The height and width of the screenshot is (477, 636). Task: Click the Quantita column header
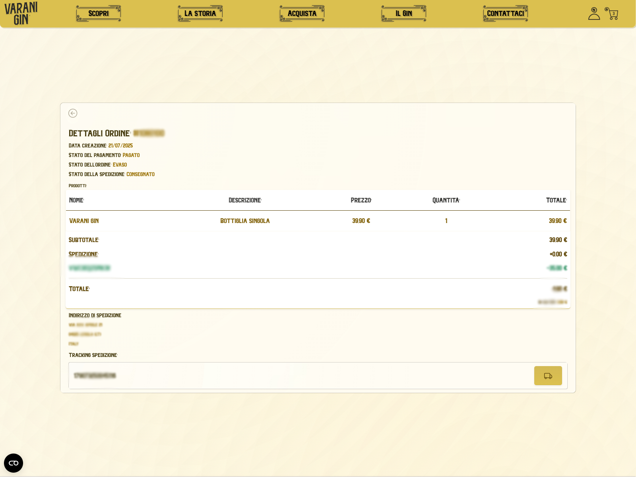446,200
